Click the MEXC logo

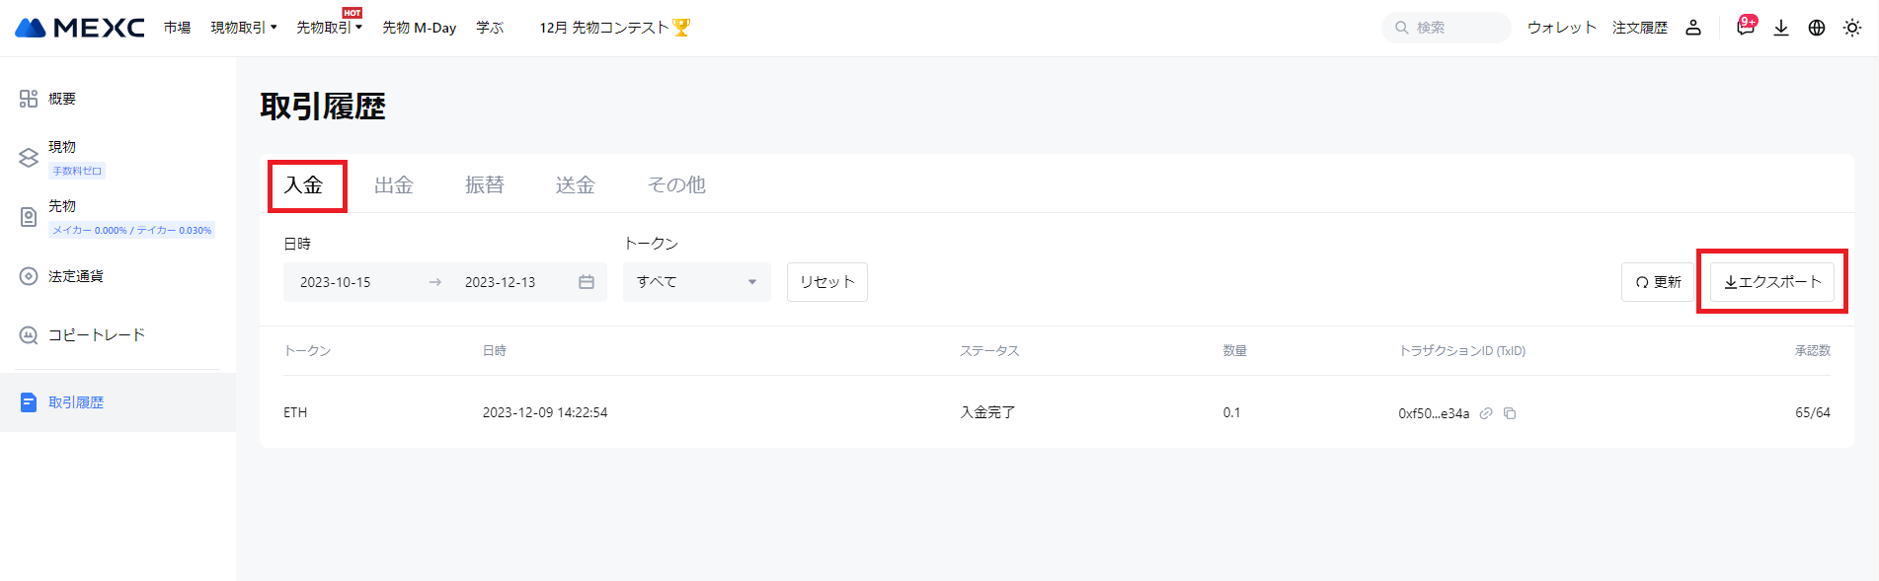click(76, 27)
